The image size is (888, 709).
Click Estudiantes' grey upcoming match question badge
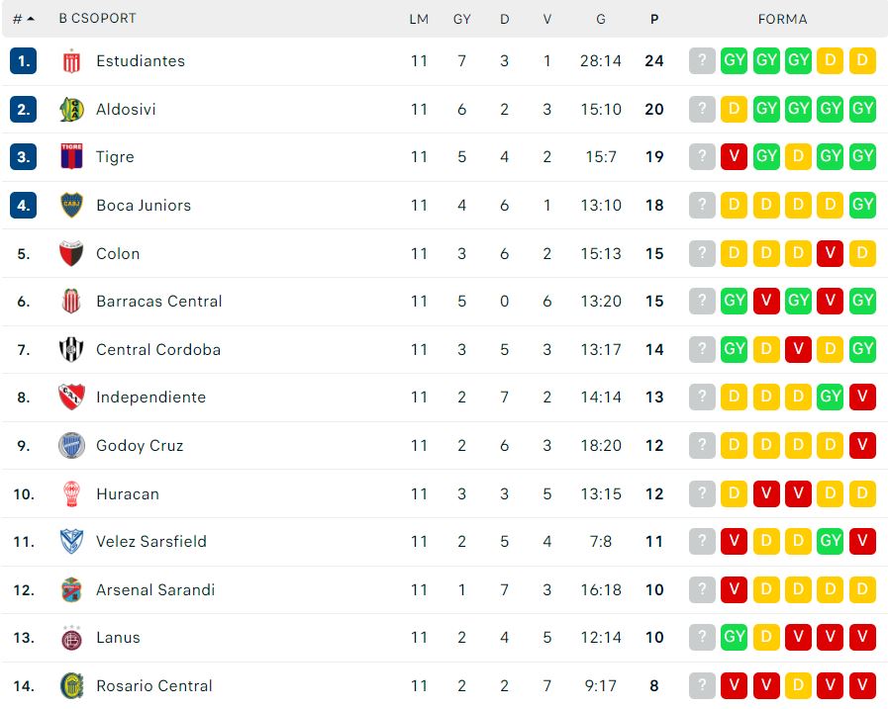click(x=702, y=61)
